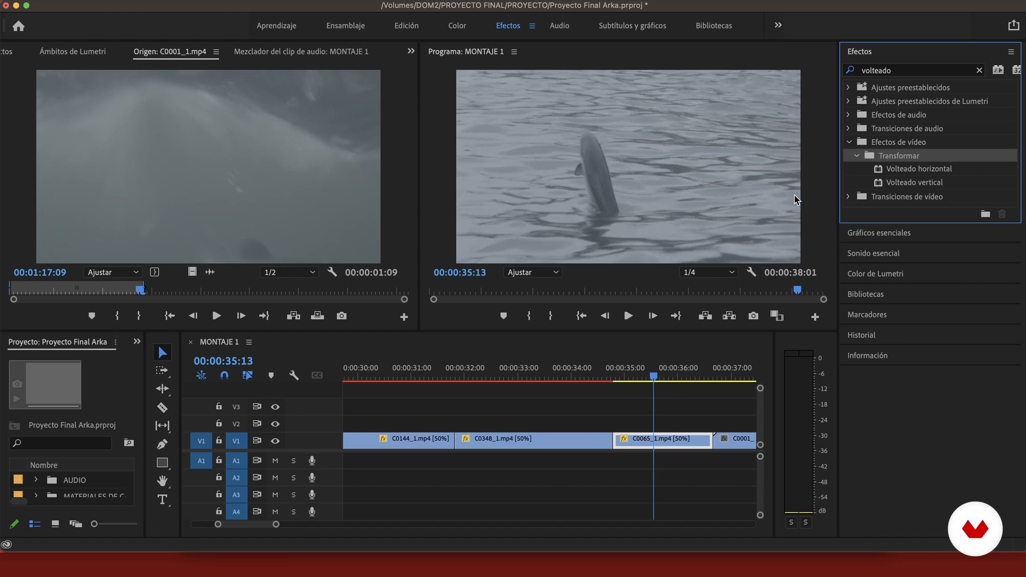Click Program monitor playhead on scrubber
1026x577 pixels.
click(797, 290)
